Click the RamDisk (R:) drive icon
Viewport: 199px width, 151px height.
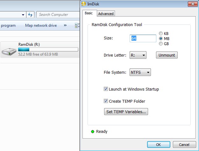tap(9, 51)
